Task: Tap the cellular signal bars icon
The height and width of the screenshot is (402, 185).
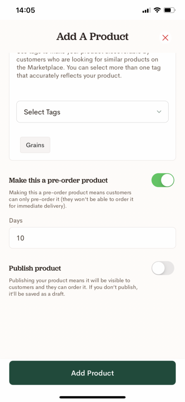Action: [x=146, y=11]
